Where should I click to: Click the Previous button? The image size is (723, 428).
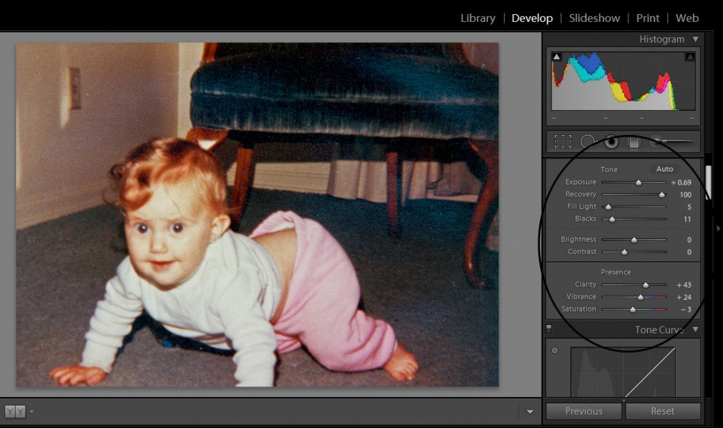point(584,411)
